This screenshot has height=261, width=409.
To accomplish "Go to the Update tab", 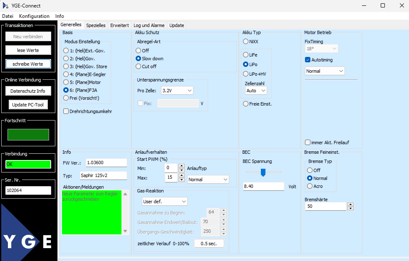I will [x=176, y=25].
